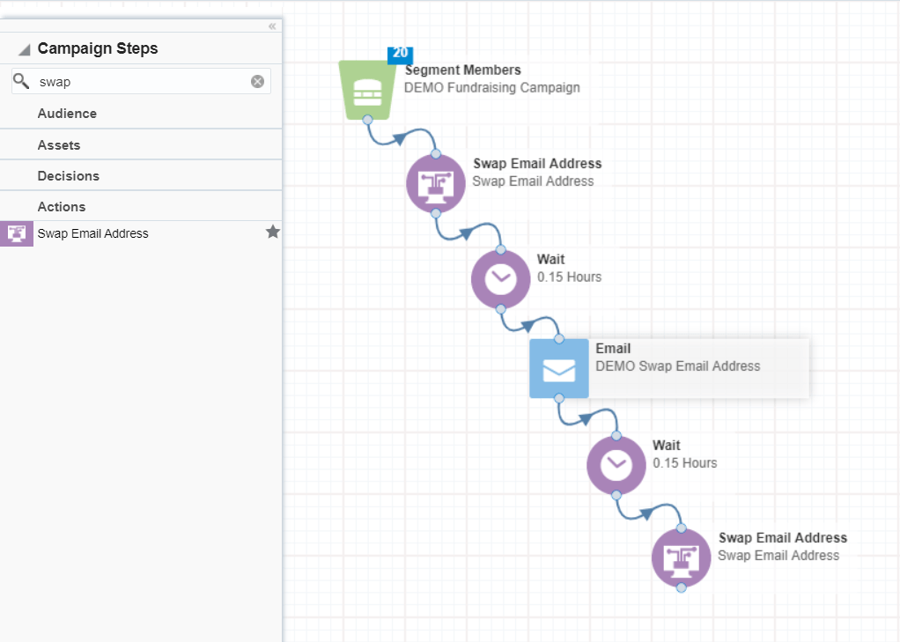The height and width of the screenshot is (642, 900).
Task: Collapse the Campaign Steps panel with double chevron
Action: point(272,26)
